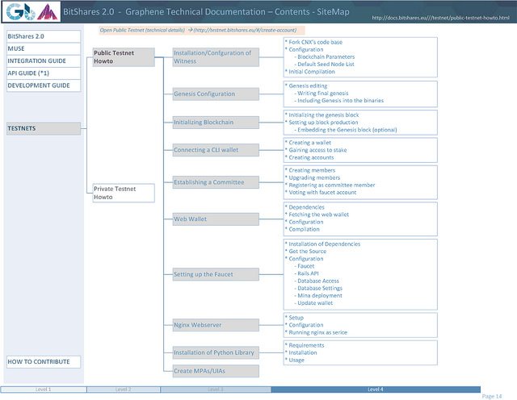Click 'Compilation' under Web Wallet
The height and width of the screenshot is (400, 517).
pyautogui.click(x=304, y=229)
